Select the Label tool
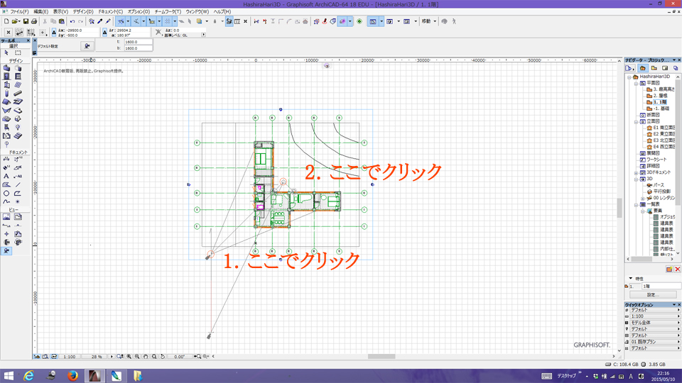 pyautogui.click(x=18, y=177)
